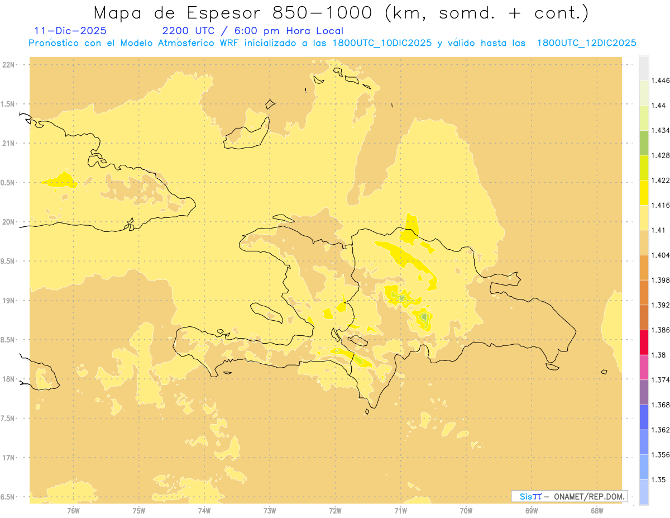
Task: Select the date label '11-Dic-2025'
Action: point(70,31)
